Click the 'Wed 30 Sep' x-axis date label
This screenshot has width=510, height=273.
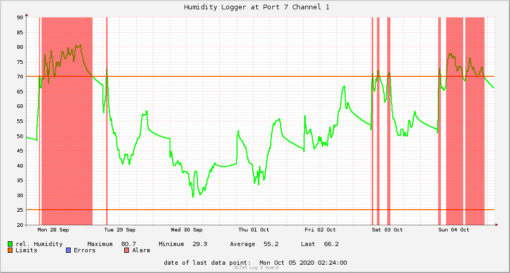click(x=187, y=230)
